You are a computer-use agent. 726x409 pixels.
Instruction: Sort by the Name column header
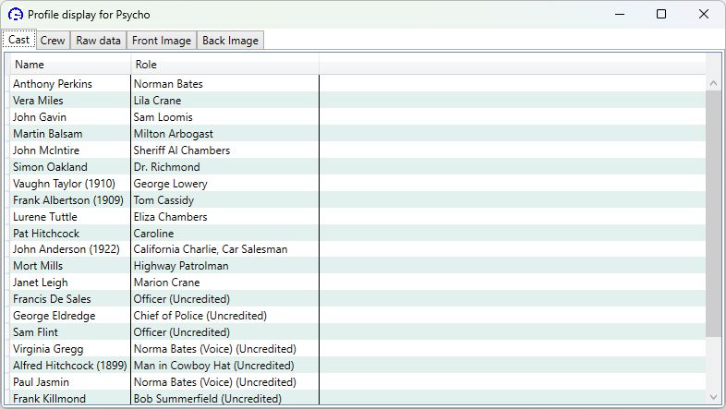[70, 65]
